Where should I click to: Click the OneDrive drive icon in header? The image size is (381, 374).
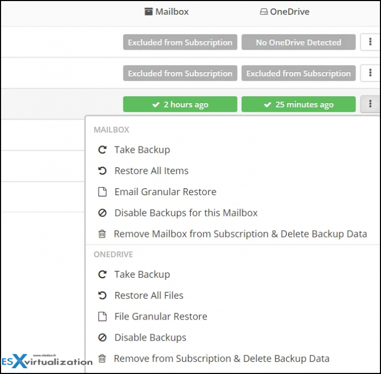(x=264, y=12)
